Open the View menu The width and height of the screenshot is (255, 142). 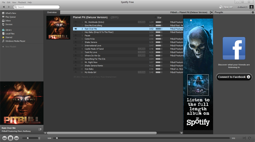(x=14, y=3)
